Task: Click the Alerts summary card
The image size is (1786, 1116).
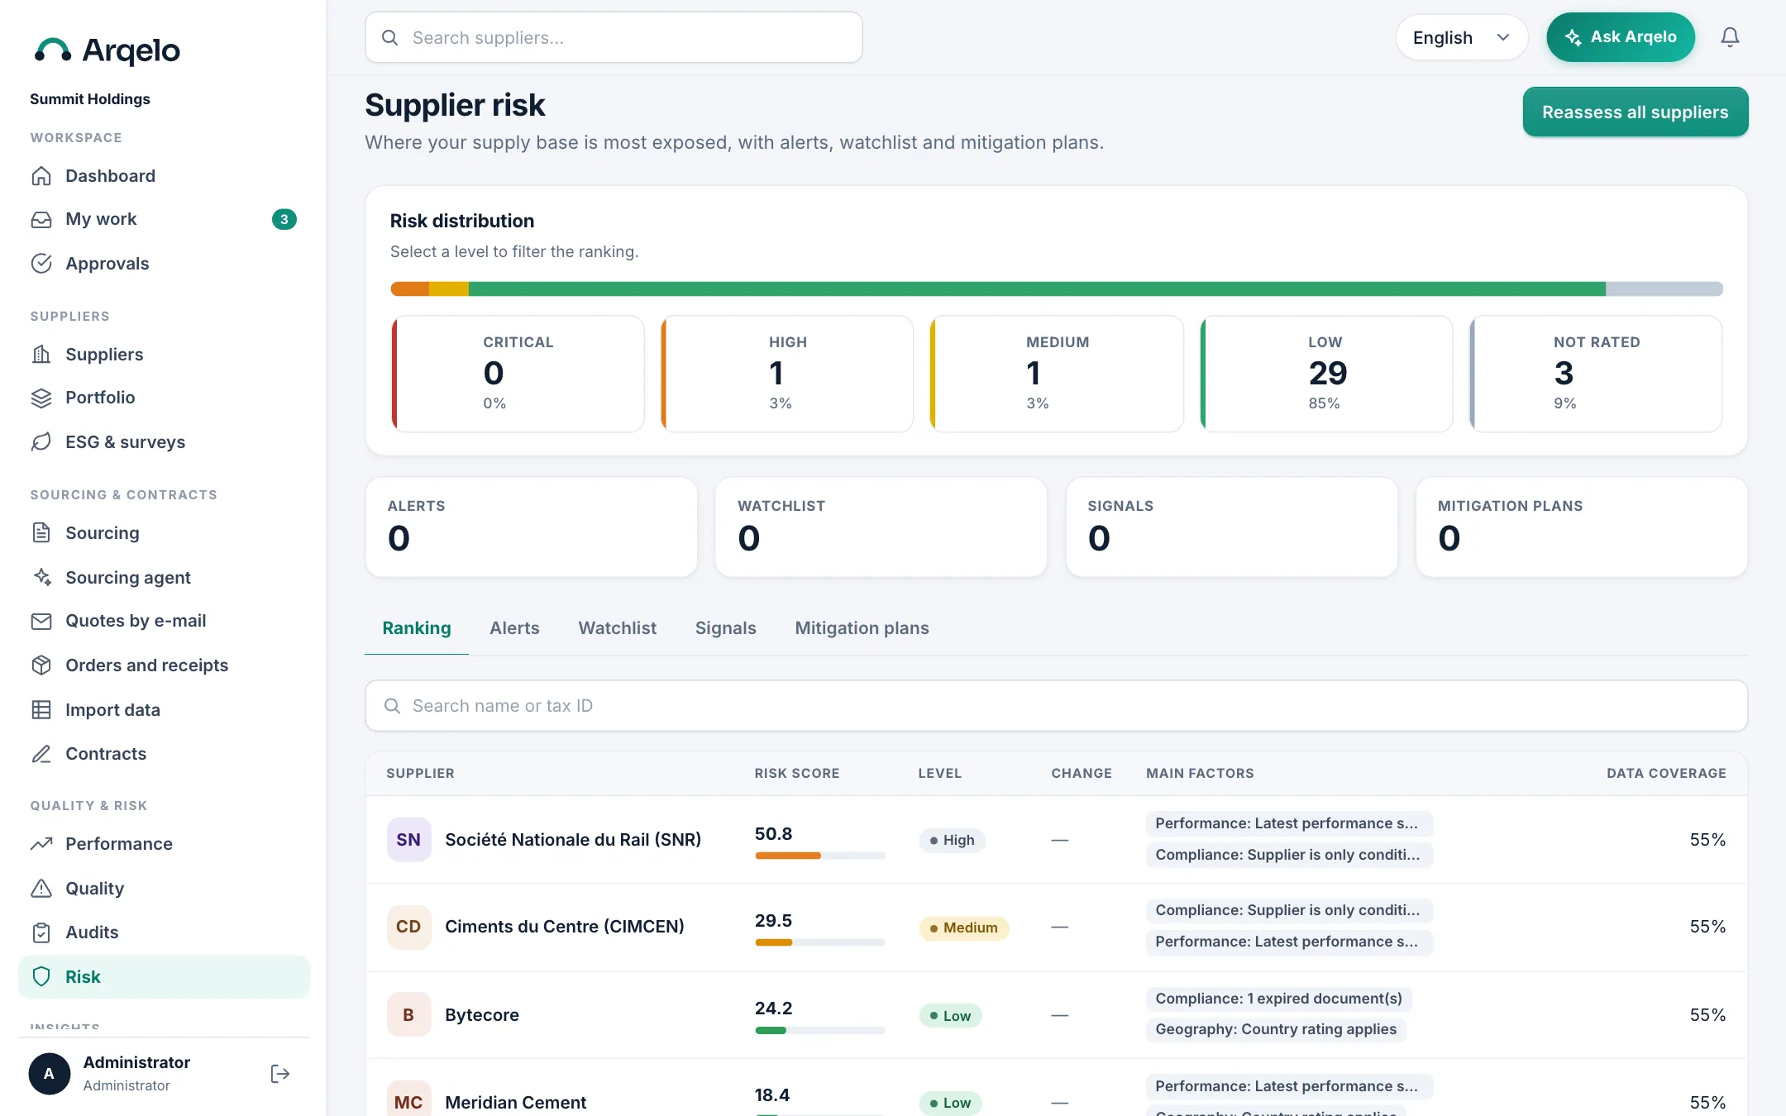Action: coord(531,527)
